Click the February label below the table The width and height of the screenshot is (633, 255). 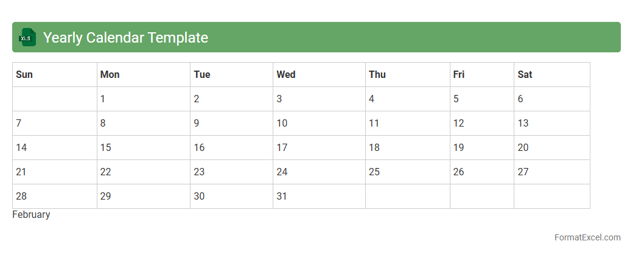pos(31,214)
